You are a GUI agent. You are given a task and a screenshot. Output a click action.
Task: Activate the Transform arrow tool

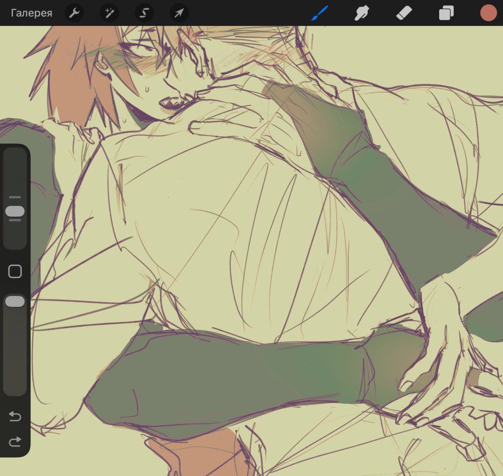pyautogui.click(x=179, y=13)
